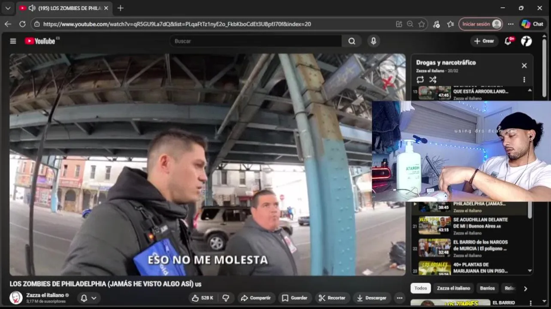
Task: Start voice search with the microphone icon
Action: [x=373, y=41]
